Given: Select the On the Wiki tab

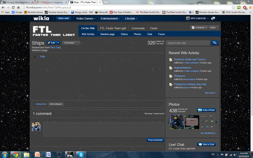Looking at the screenshot, I should coord(88,28).
